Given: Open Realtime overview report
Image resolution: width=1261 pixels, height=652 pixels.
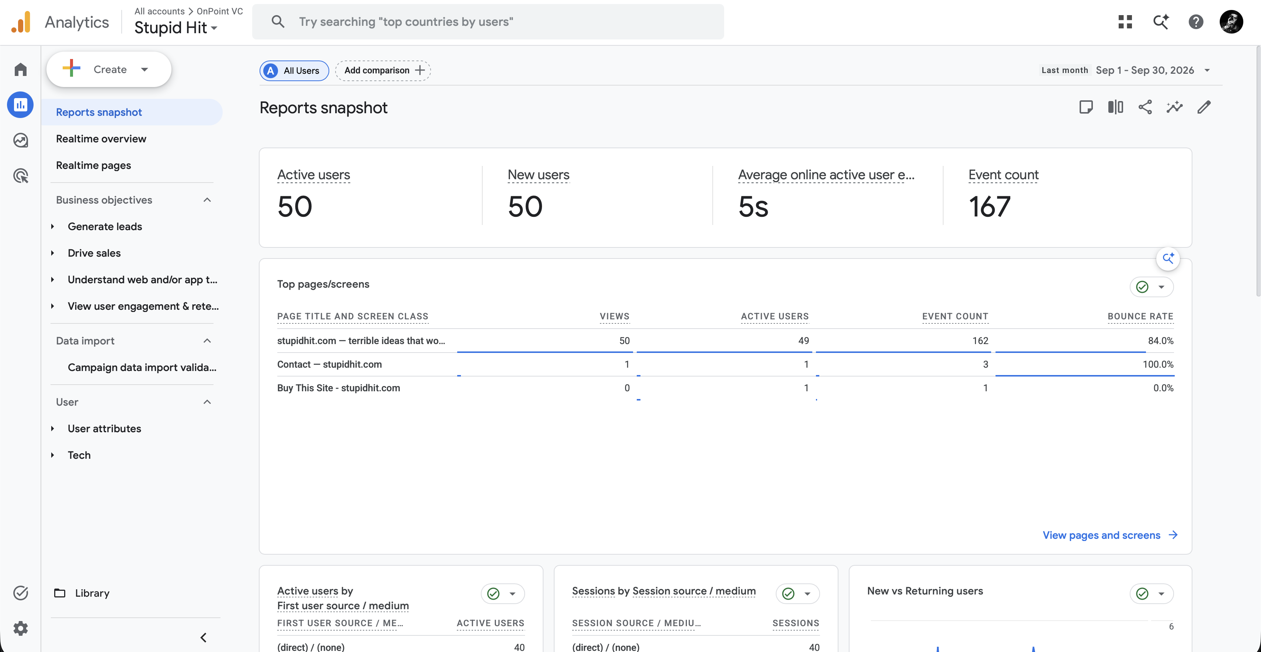Looking at the screenshot, I should point(101,139).
